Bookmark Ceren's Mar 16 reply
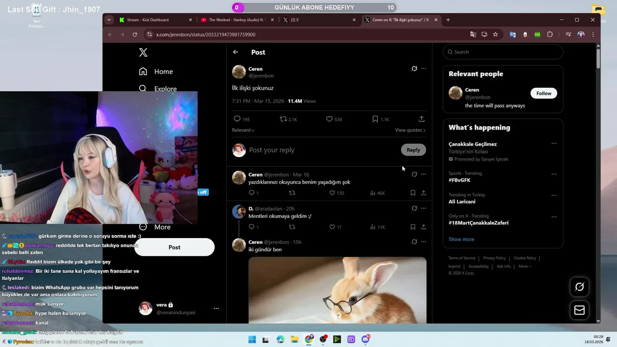This screenshot has width=617, height=347. 413,193
